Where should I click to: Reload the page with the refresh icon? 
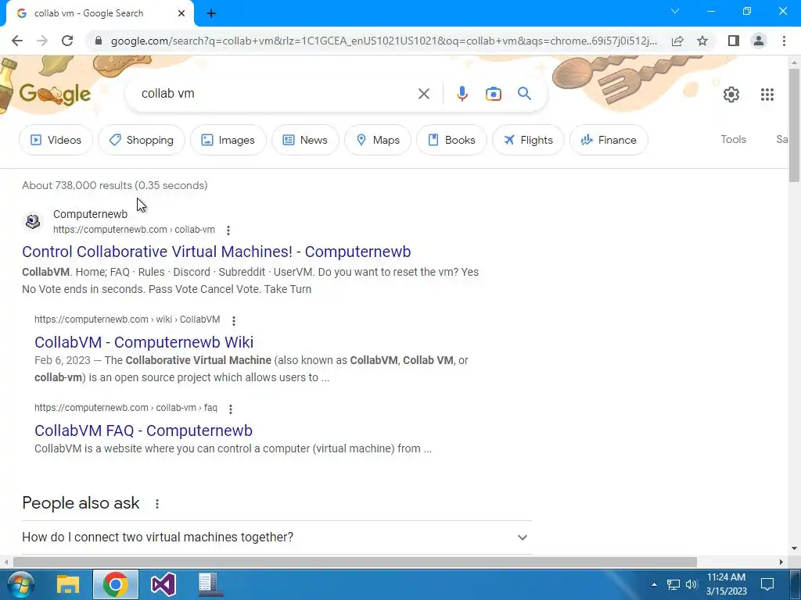point(67,41)
